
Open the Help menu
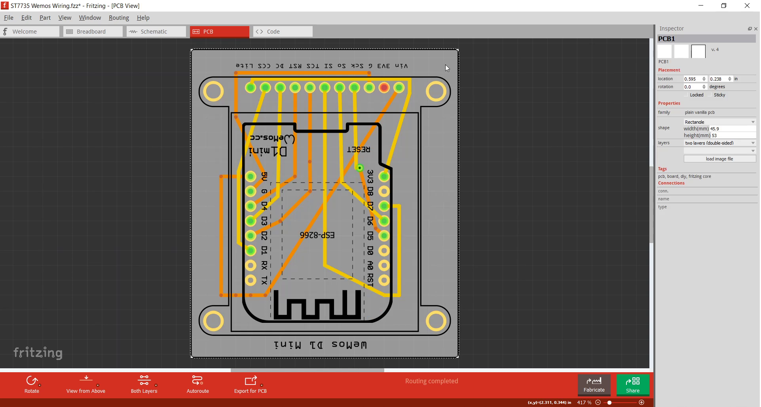(x=143, y=18)
